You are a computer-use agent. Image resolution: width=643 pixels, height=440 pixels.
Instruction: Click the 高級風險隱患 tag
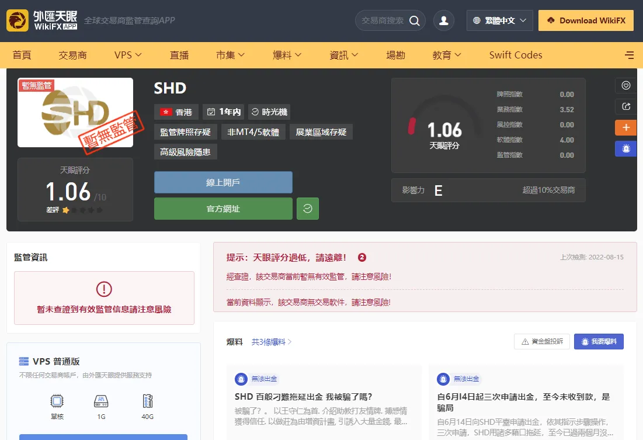pyautogui.click(x=185, y=153)
